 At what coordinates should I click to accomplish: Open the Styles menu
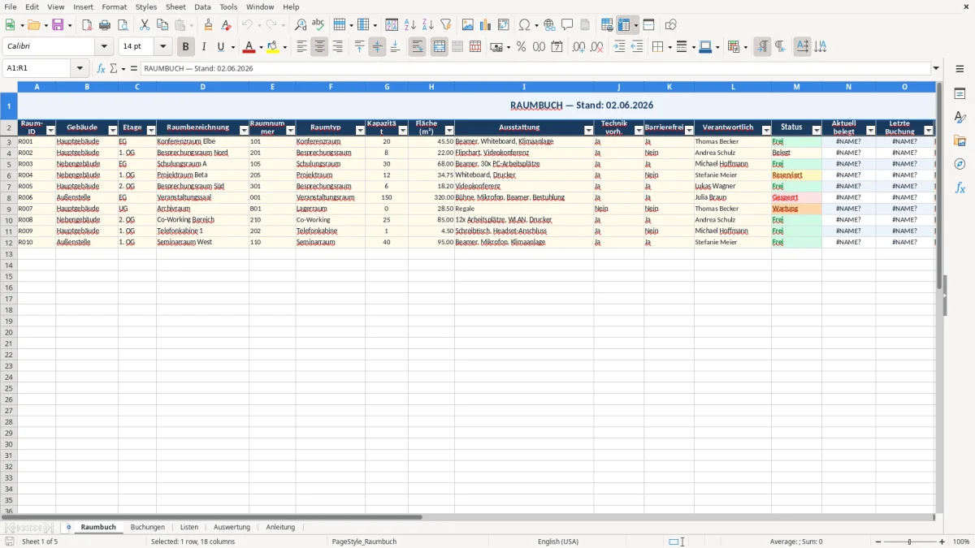tap(146, 6)
